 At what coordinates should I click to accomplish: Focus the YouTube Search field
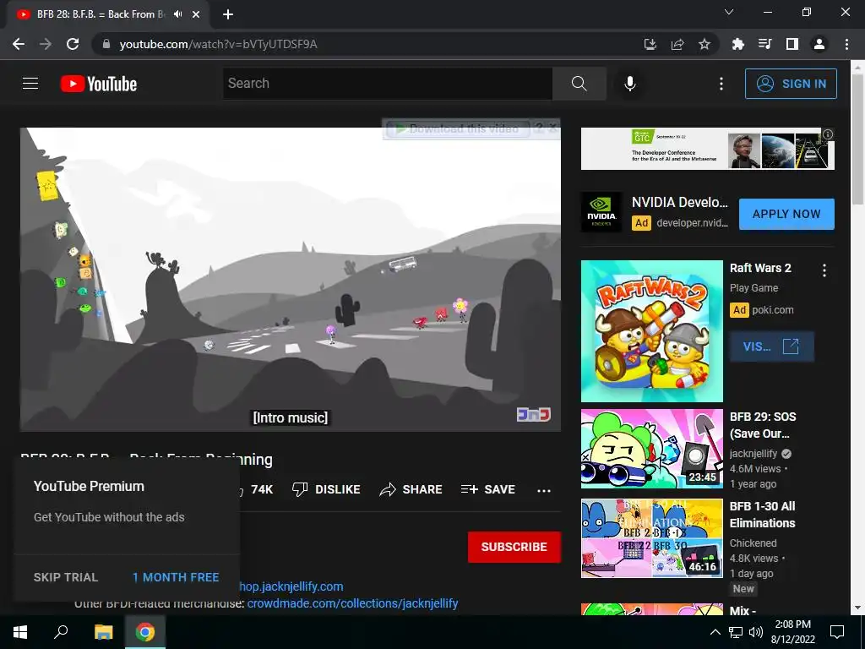pos(387,84)
